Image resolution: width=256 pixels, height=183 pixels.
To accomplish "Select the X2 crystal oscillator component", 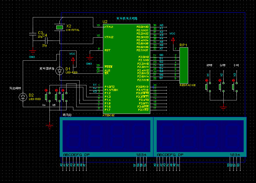I will coord(59,27).
